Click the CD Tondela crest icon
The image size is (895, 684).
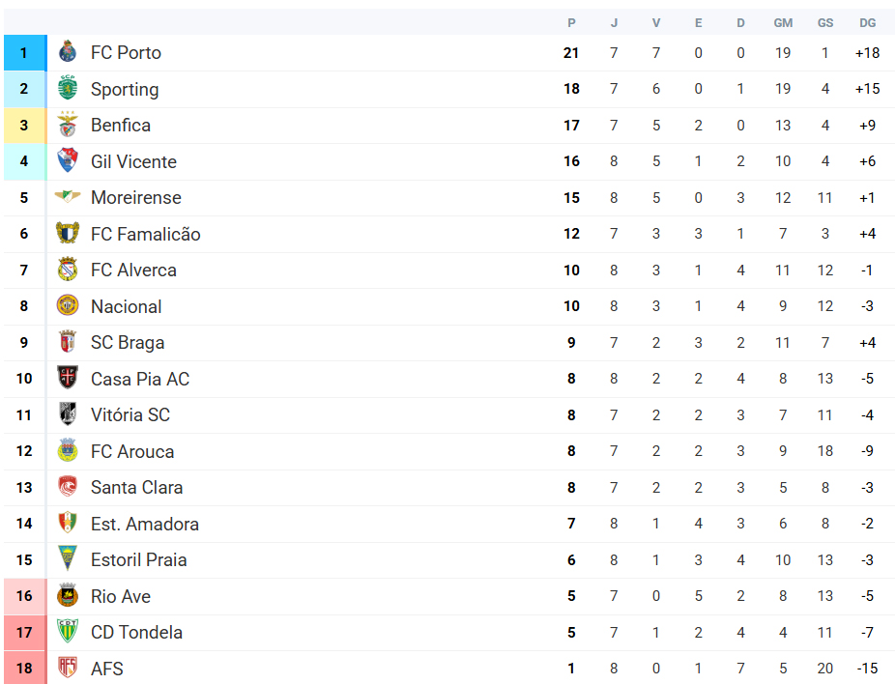(68, 632)
